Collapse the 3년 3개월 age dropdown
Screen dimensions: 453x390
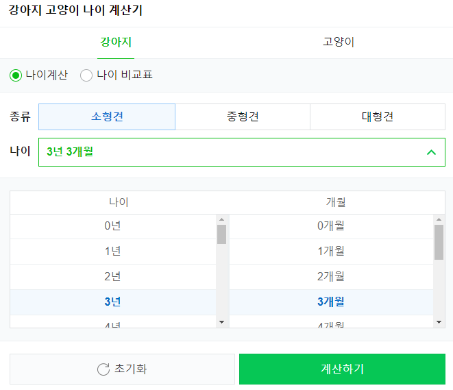pyautogui.click(x=242, y=152)
